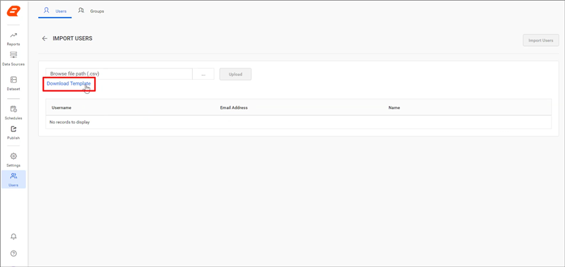Open the Publish section
Viewport: 565px width, 267px height.
13,133
